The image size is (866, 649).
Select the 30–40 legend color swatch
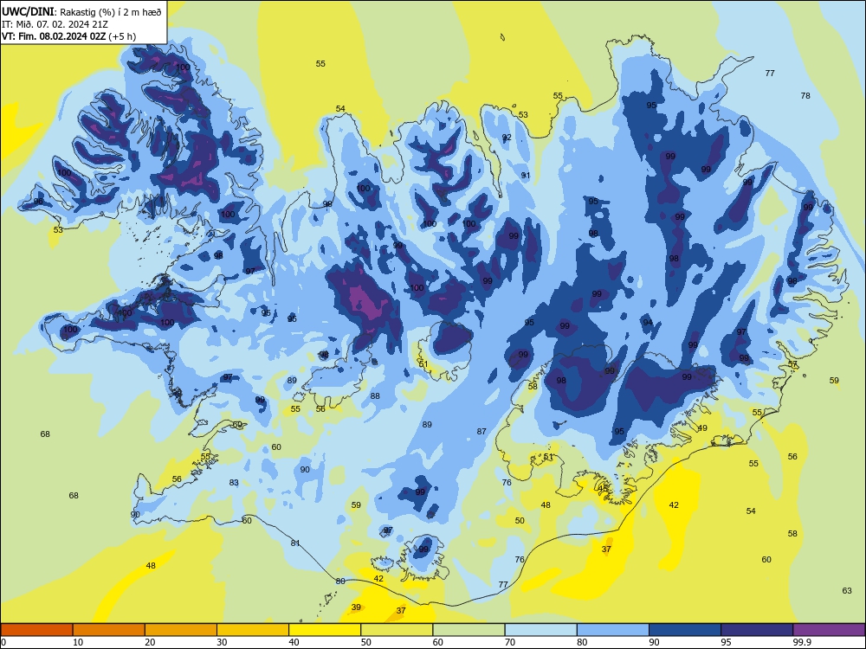pos(253,630)
